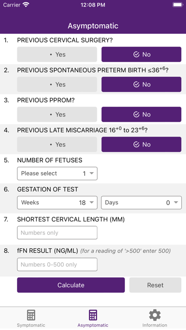This screenshot has width=186, height=330.
Task: Choose Yes for previous late miscarriage
Action: 57,144
